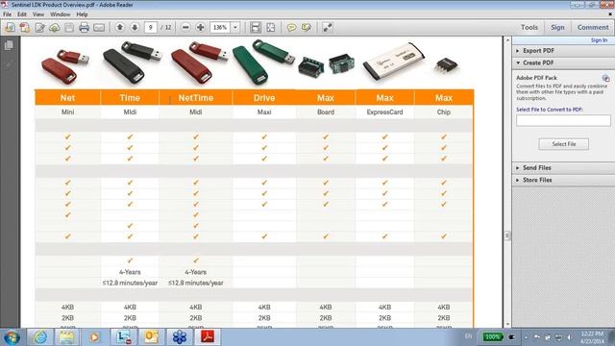Open the View menu

tap(38, 14)
